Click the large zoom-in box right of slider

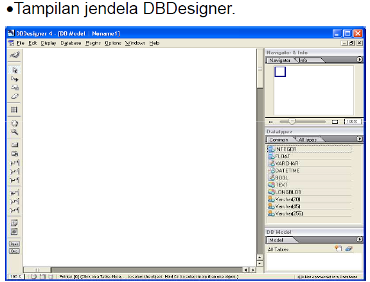(x=335, y=122)
